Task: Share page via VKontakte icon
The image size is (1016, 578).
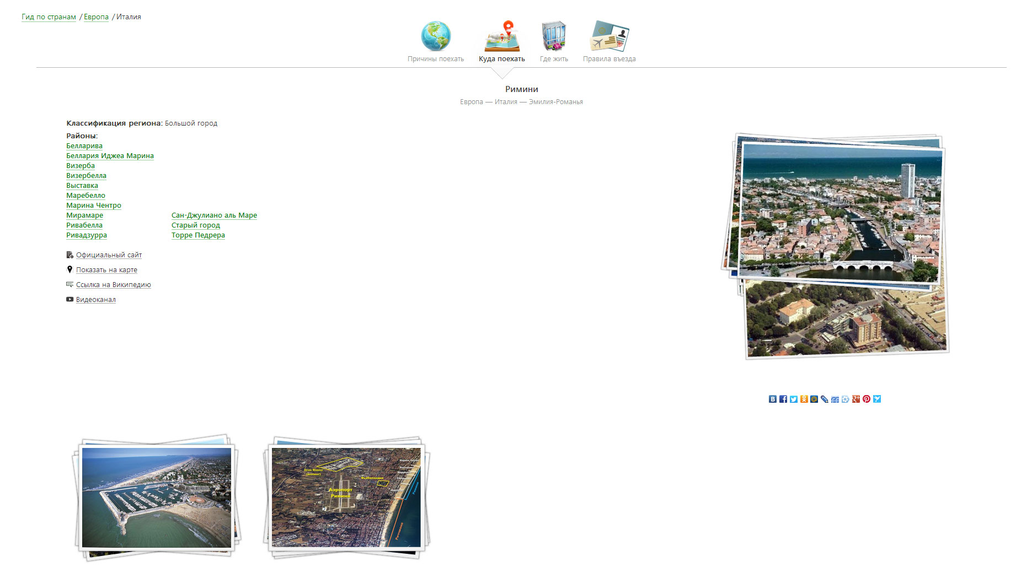Action: point(773,399)
